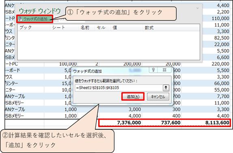Click the cell range input field
This screenshot has height=153, width=233.
[119, 88]
